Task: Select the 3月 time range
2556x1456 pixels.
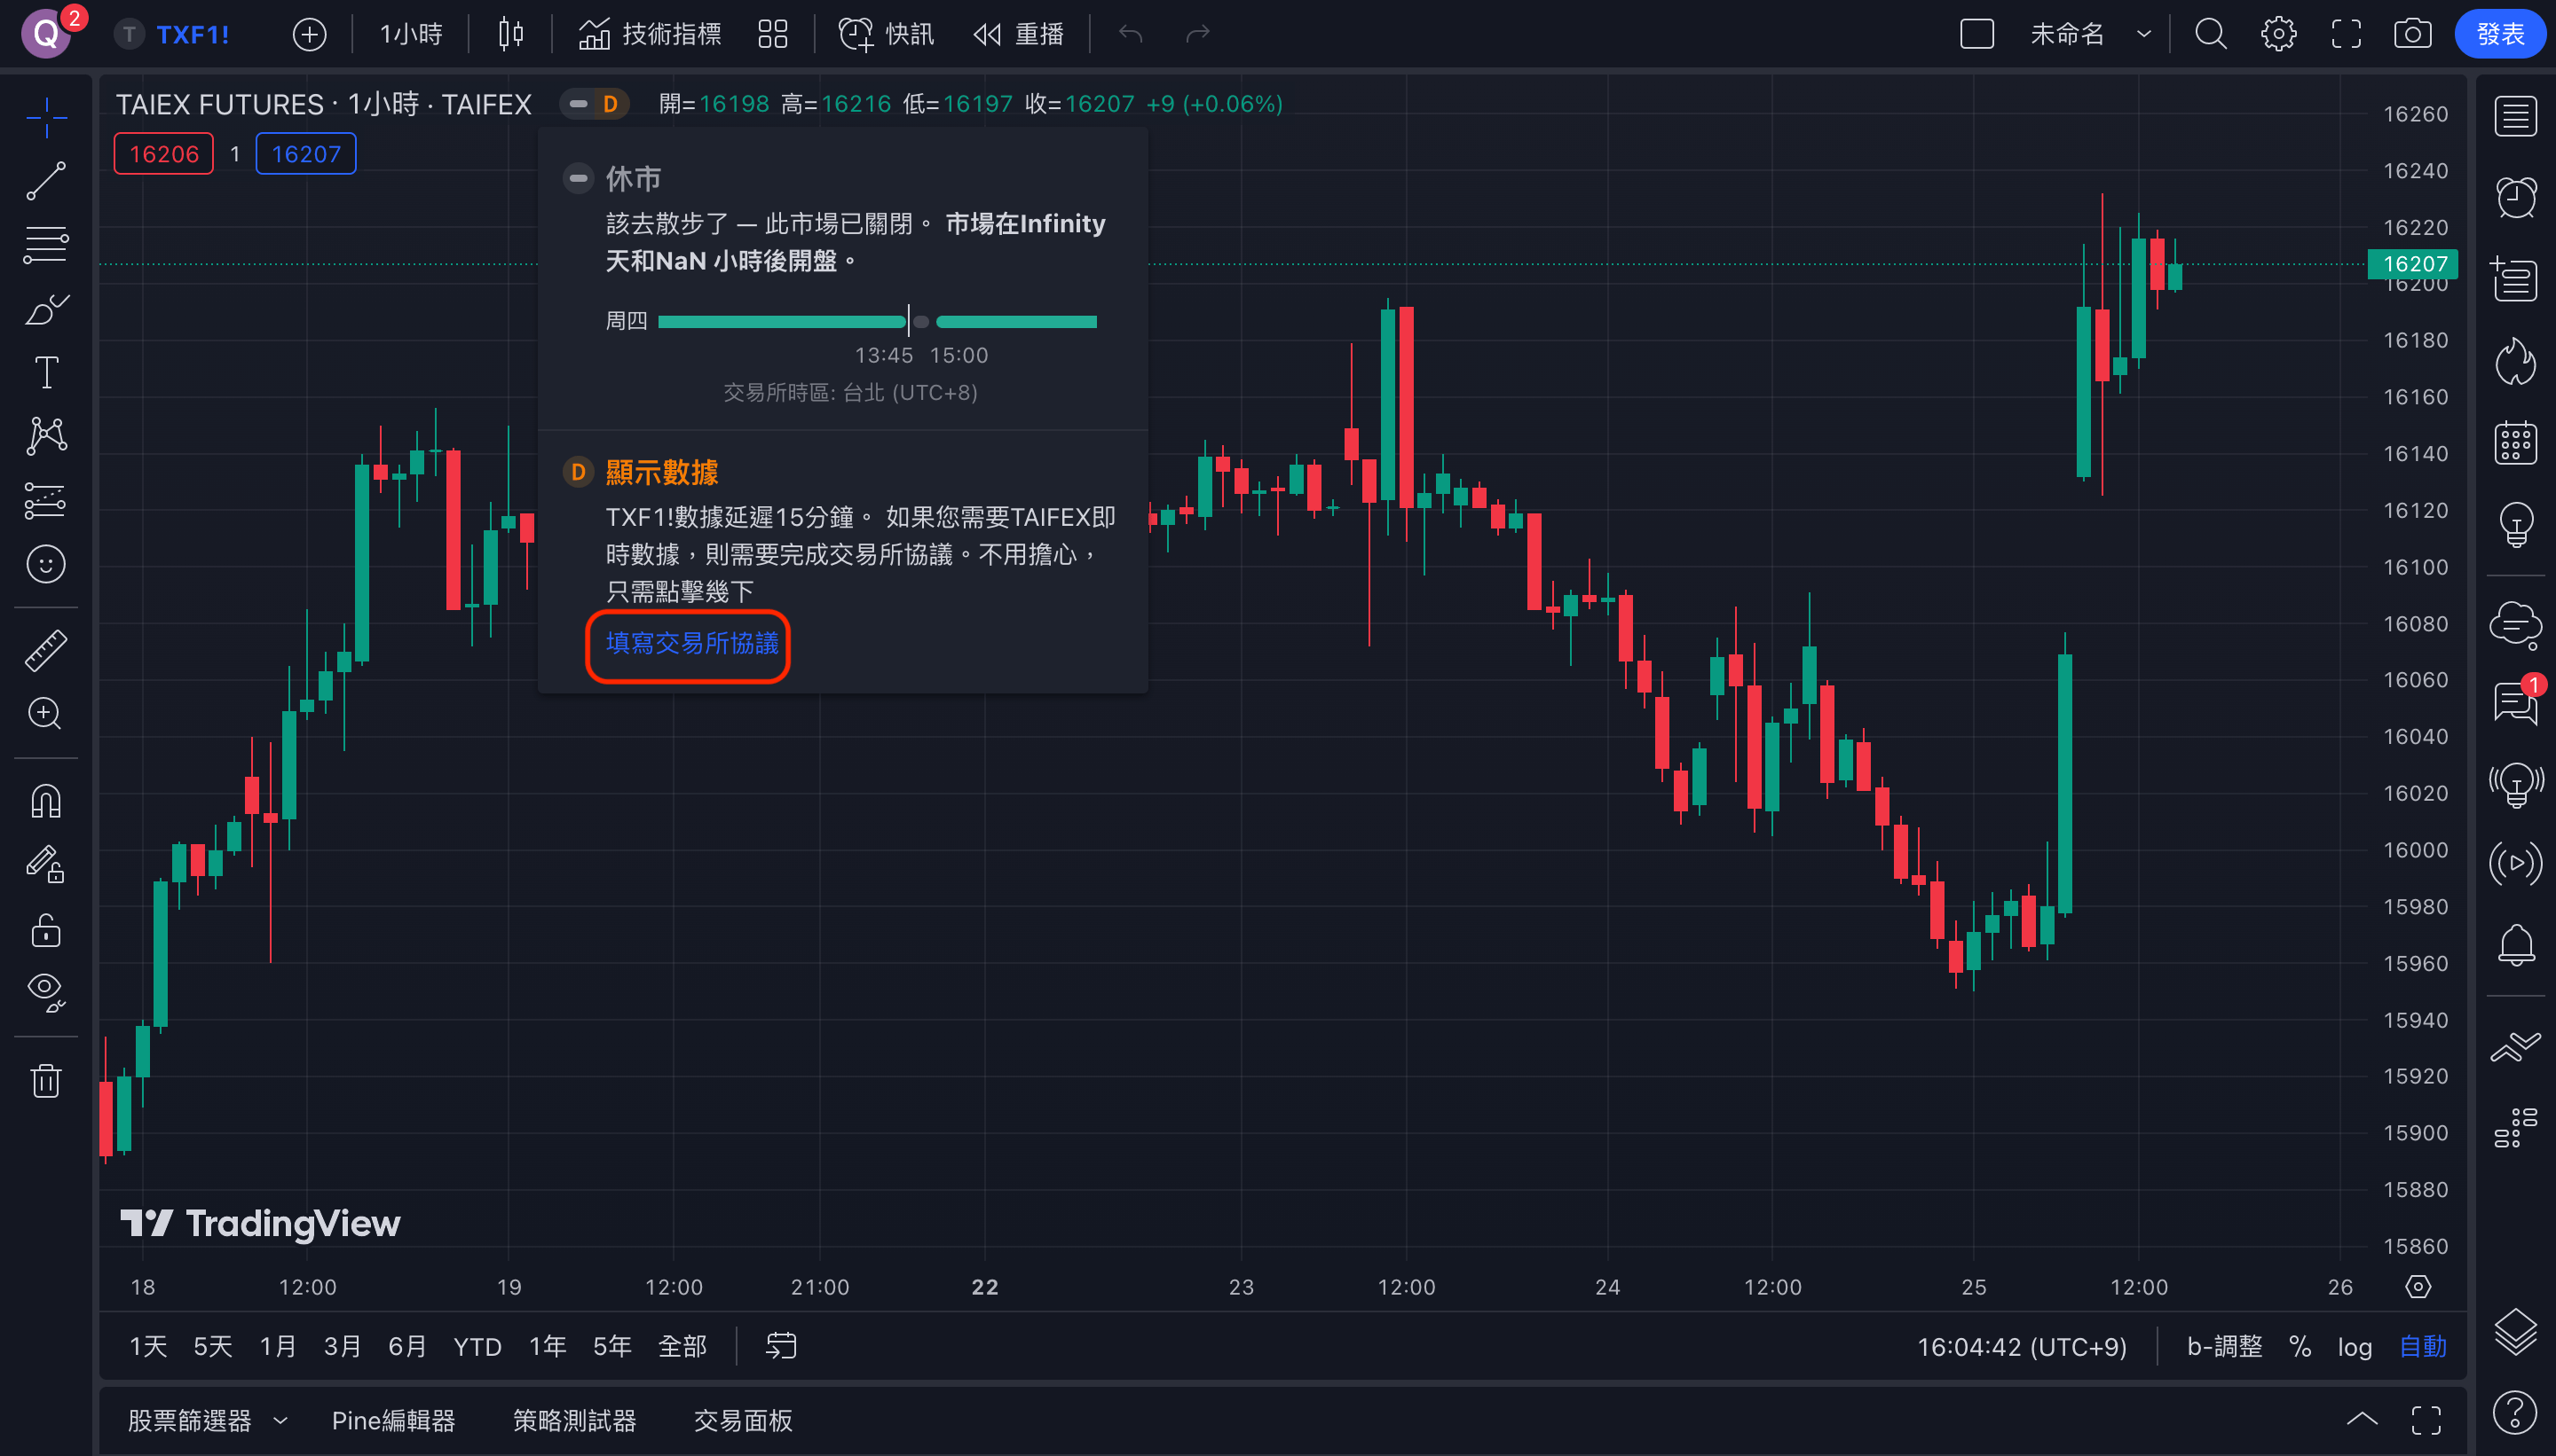Action: pyautogui.click(x=343, y=1346)
